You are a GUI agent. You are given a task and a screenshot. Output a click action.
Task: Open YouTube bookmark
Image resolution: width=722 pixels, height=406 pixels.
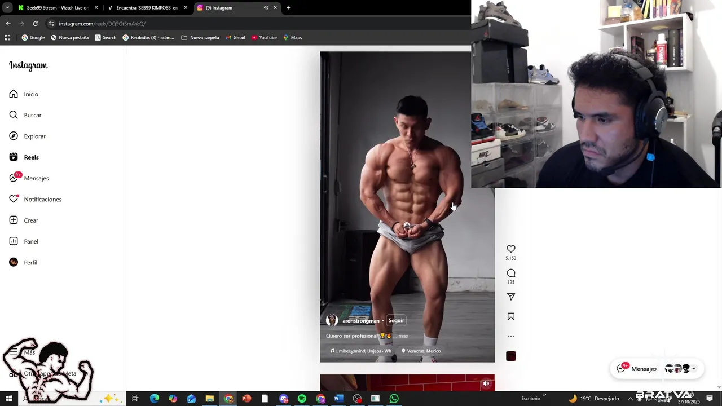point(264,38)
